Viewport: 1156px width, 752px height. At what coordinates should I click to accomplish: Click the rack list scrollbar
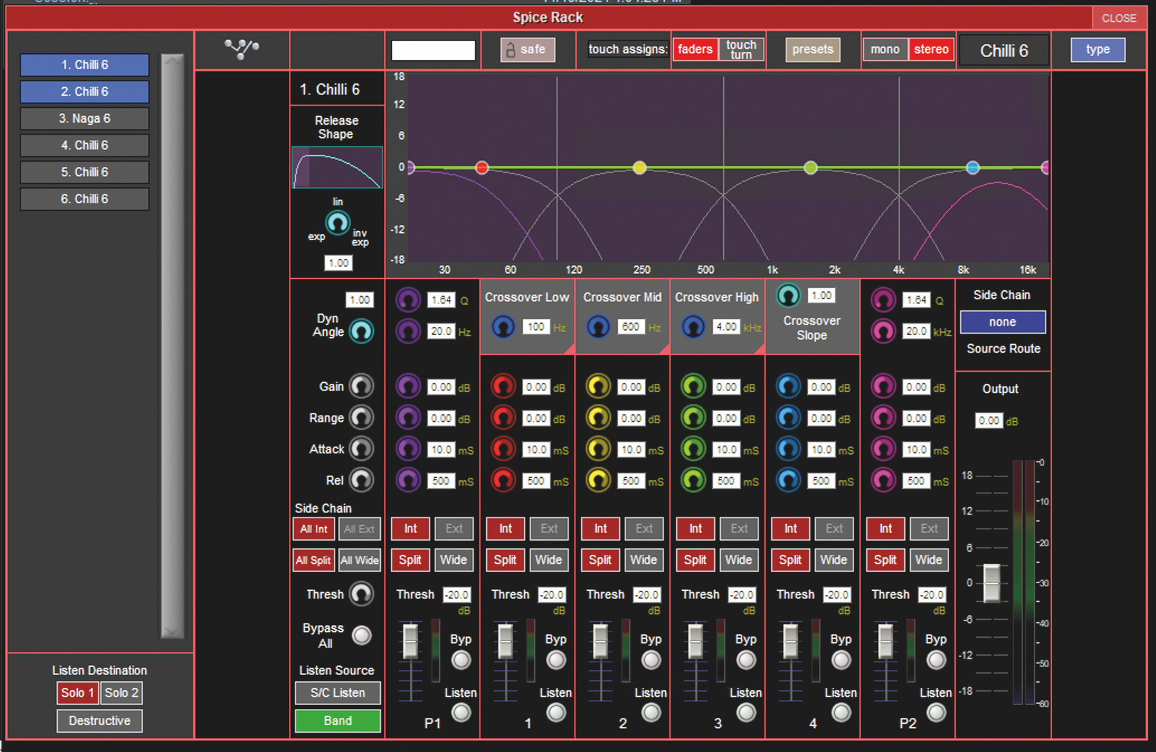[172, 346]
